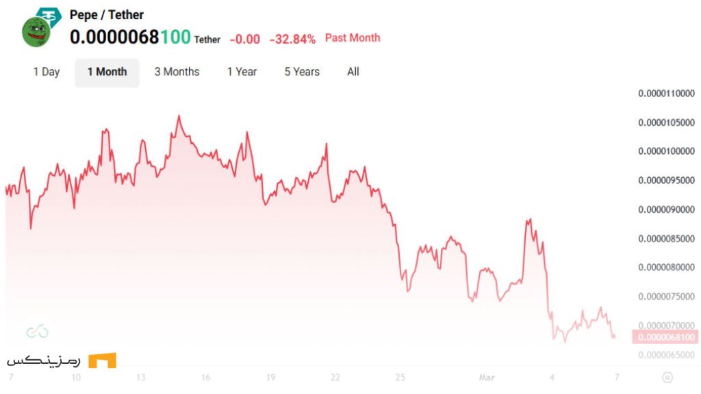Switch to the 1 Year view
The height and width of the screenshot is (394, 701).
242,72
